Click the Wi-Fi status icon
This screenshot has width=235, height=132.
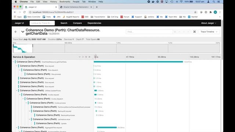[x=181, y=1]
